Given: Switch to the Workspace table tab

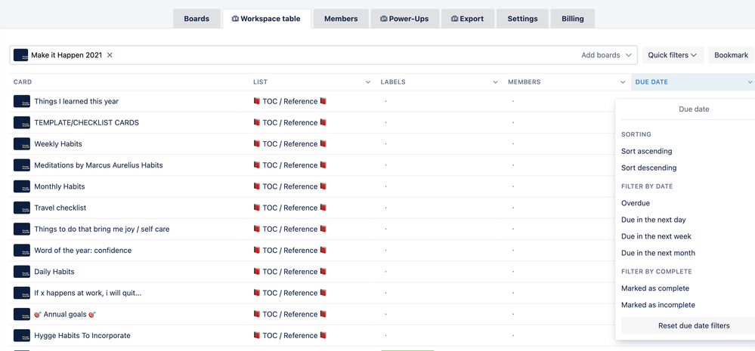Looking at the screenshot, I should click(266, 19).
